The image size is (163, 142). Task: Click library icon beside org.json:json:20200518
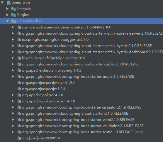tap(19, 138)
